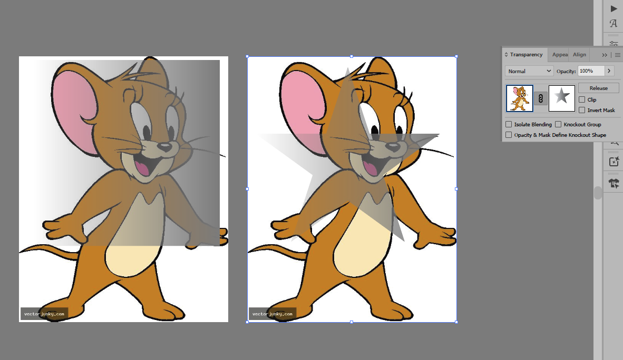Enable the Clip checkbox

point(582,99)
